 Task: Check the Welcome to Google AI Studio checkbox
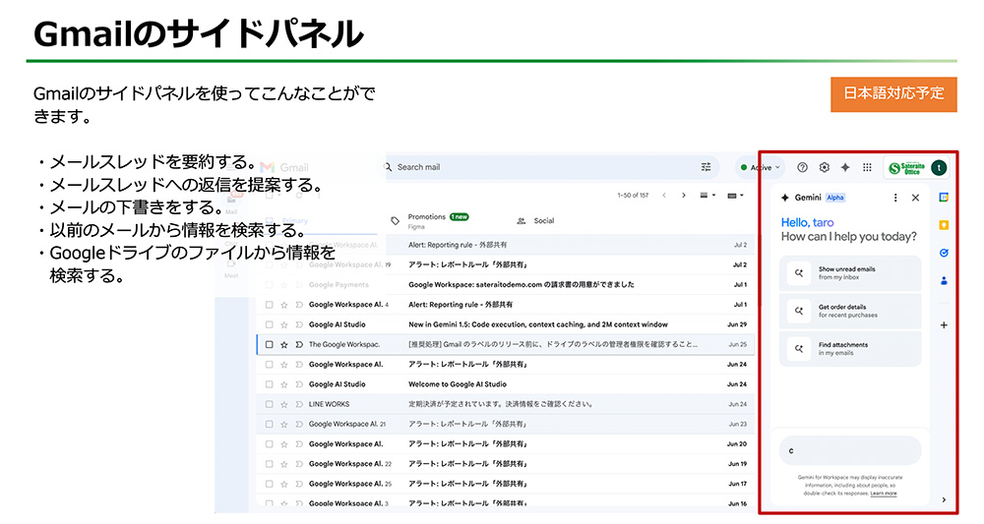point(270,384)
